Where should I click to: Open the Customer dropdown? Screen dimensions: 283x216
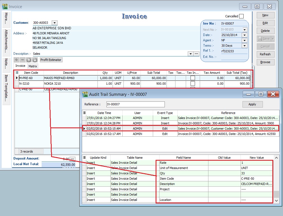(54, 23)
